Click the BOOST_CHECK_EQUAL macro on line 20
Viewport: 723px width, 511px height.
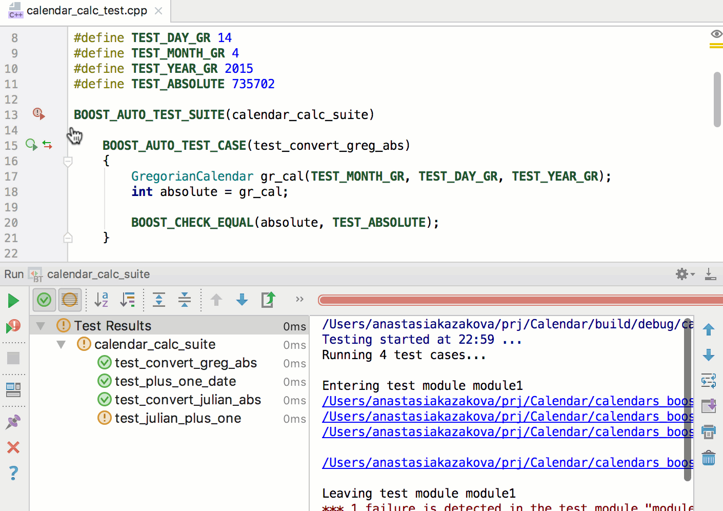pyautogui.click(x=192, y=223)
